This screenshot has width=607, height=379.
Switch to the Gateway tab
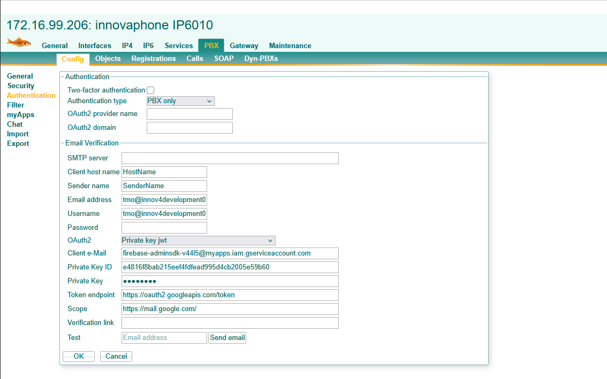coord(244,46)
